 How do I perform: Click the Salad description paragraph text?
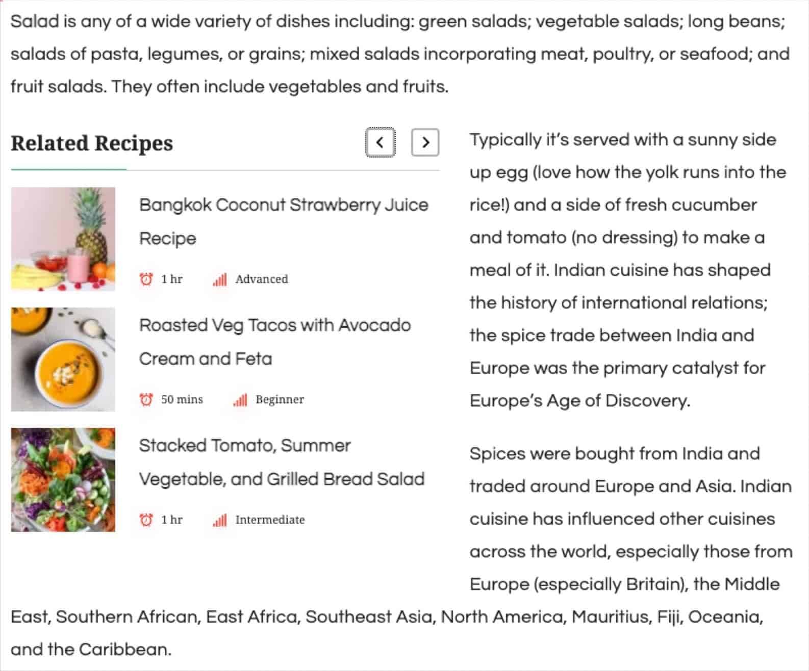click(400, 54)
